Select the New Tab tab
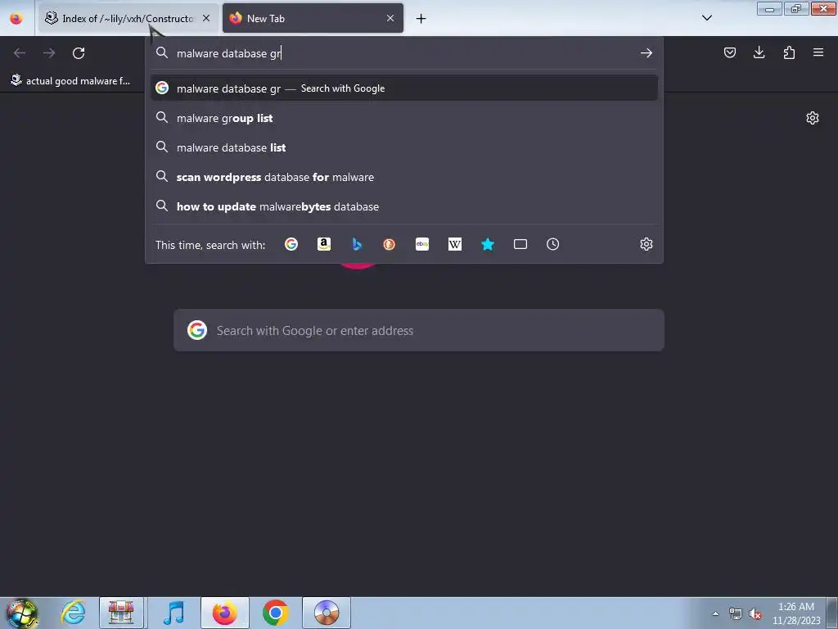 tap(313, 18)
